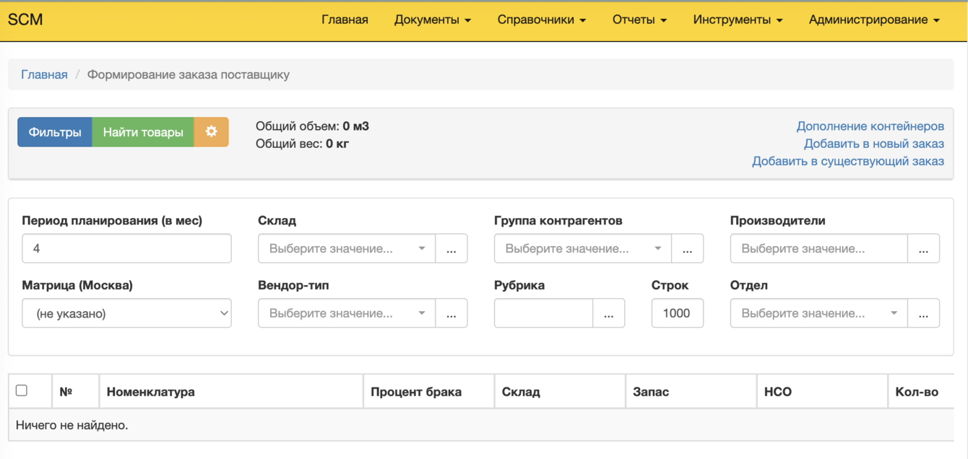Screen dimensions: 968x459
Task: Open the Группа контрагентов lookup via ellipsis
Action: point(688,248)
